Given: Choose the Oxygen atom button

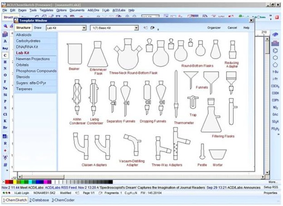Looking at the screenshot, I should click(5, 75).
